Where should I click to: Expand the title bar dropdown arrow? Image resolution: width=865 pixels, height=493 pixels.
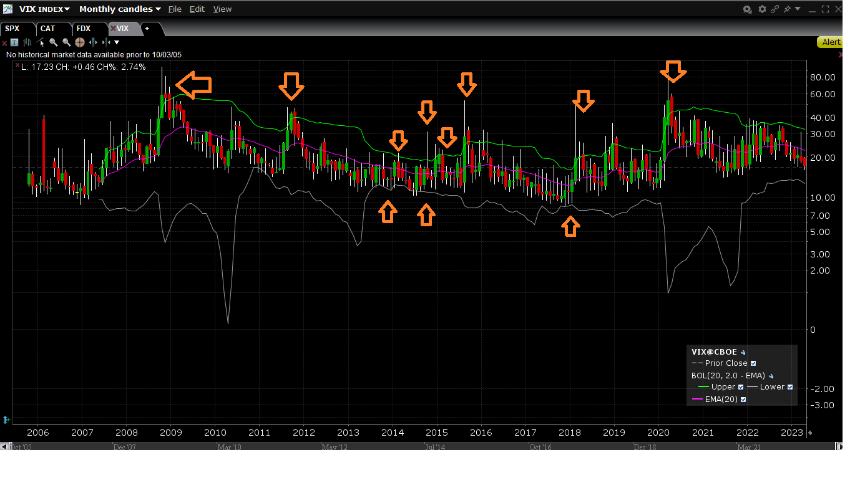pos(798,9)
